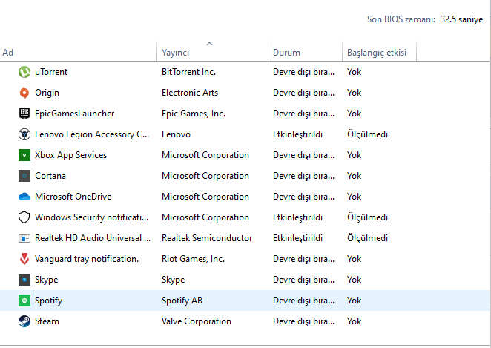The height and width of the screenshot is (348, 491).
Task: Click the Realtek HD Audio icon
Action: click(24, 238)
